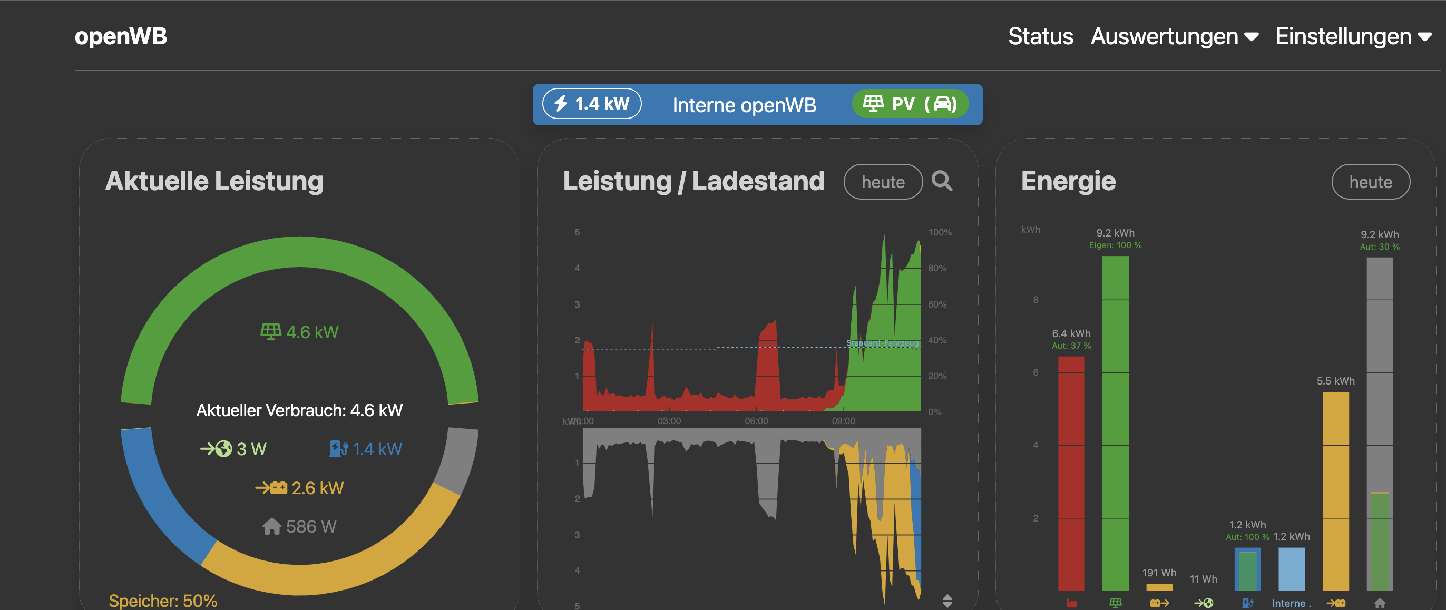Click the lightning bolt 1.4 kW badge

pos(592,104)
